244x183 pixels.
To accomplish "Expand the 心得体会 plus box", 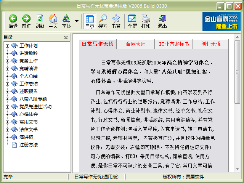I will click(7, 114).
